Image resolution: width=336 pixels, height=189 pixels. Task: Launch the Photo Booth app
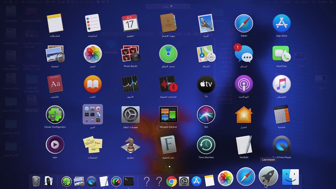click(130, 54)
